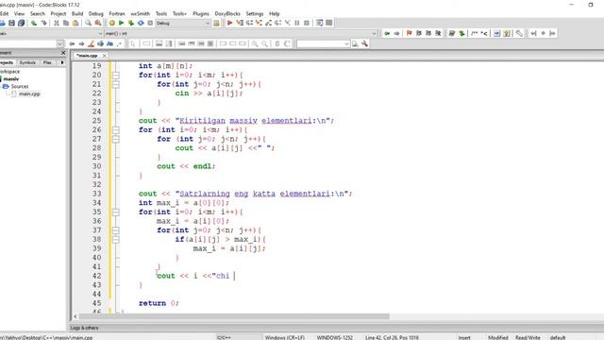Open the Plugins menu
This screenshot has width=604, height=340.
coord(201,13)
